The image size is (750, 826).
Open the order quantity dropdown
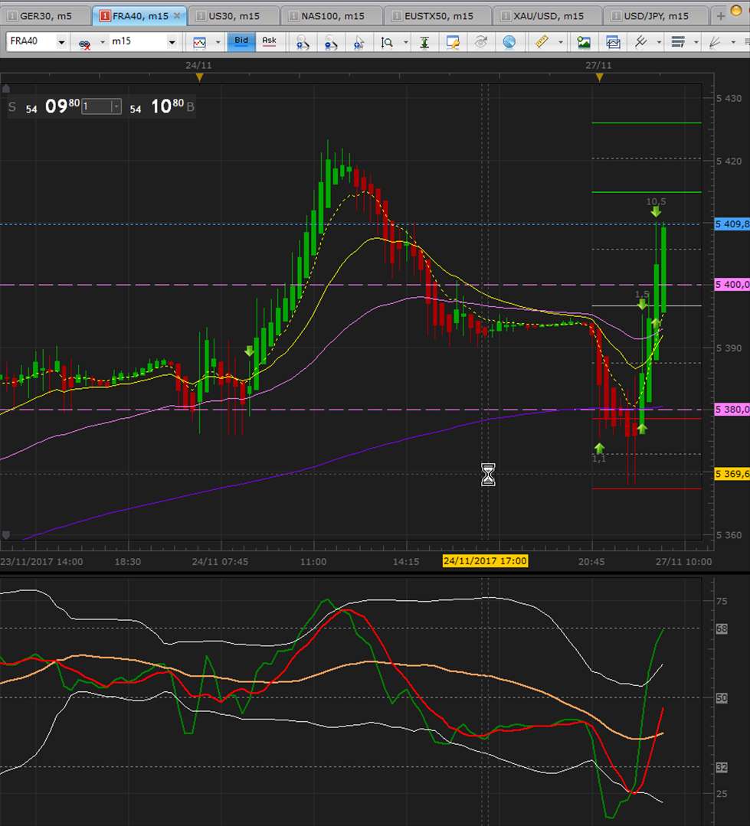pos(116,107)
